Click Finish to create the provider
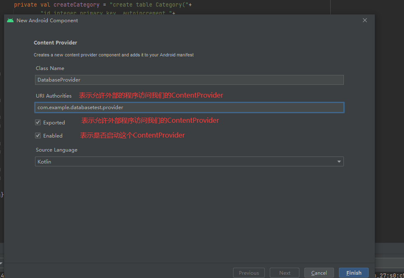Image resolution: width=404 pixels, height=278 pixels. (353, 273)
